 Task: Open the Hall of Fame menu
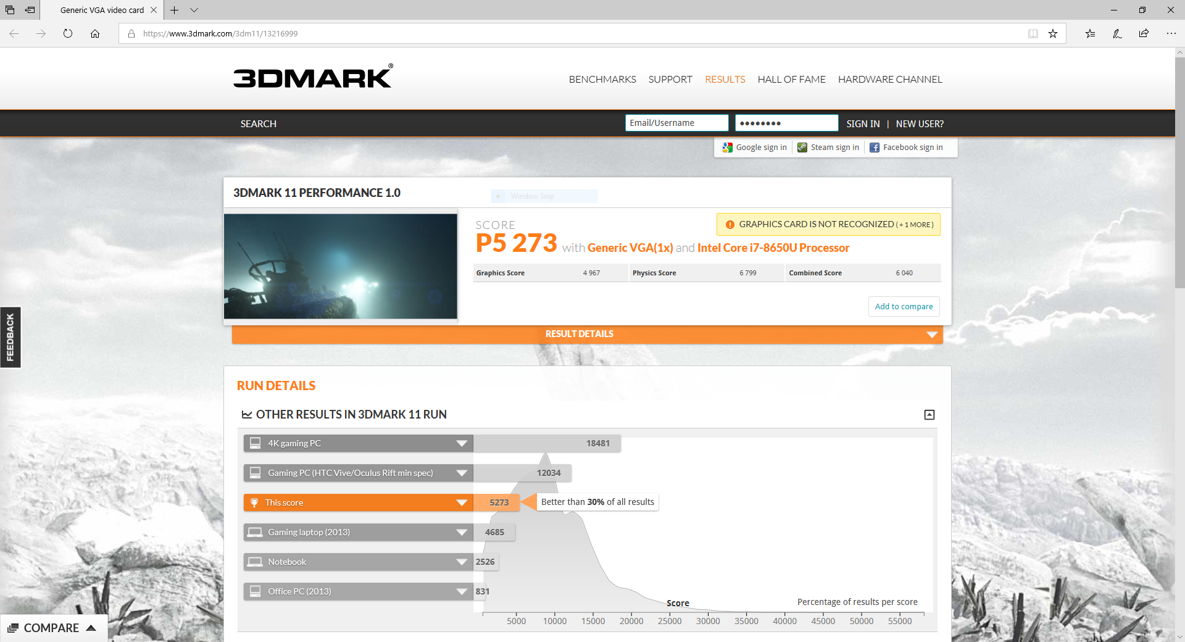coord(792,80)
